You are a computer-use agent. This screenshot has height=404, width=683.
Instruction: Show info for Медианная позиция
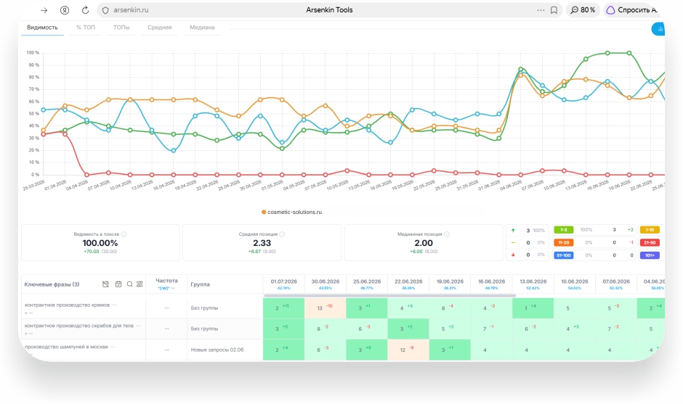click(446, 234)
